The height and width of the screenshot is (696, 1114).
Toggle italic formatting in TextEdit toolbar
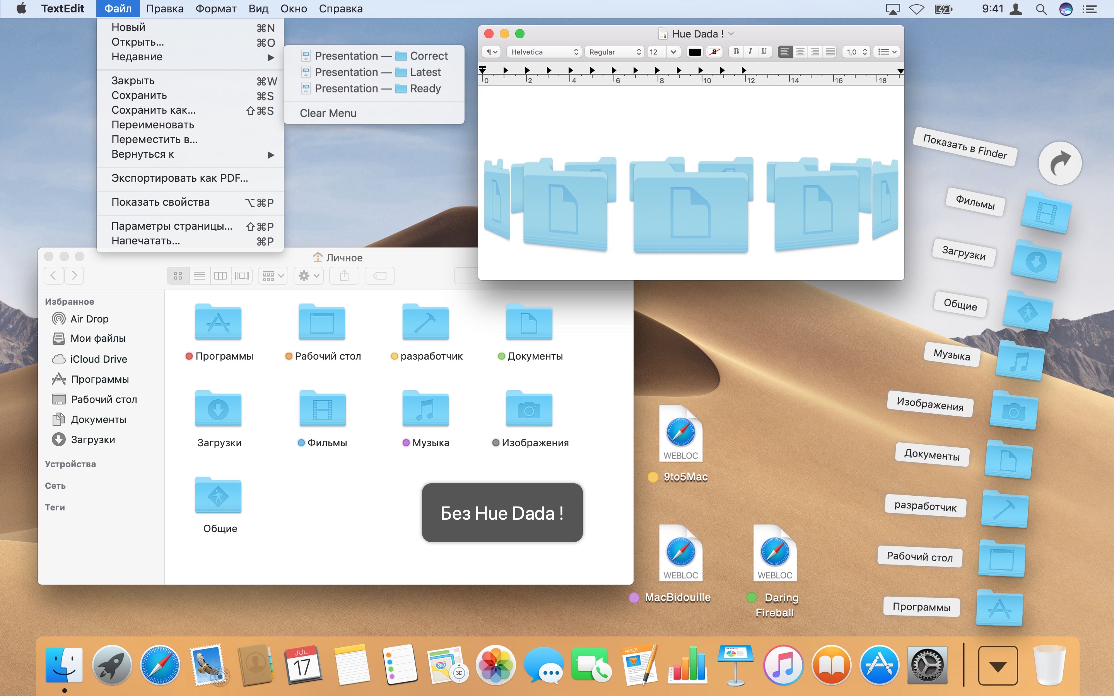coord(750,51)
